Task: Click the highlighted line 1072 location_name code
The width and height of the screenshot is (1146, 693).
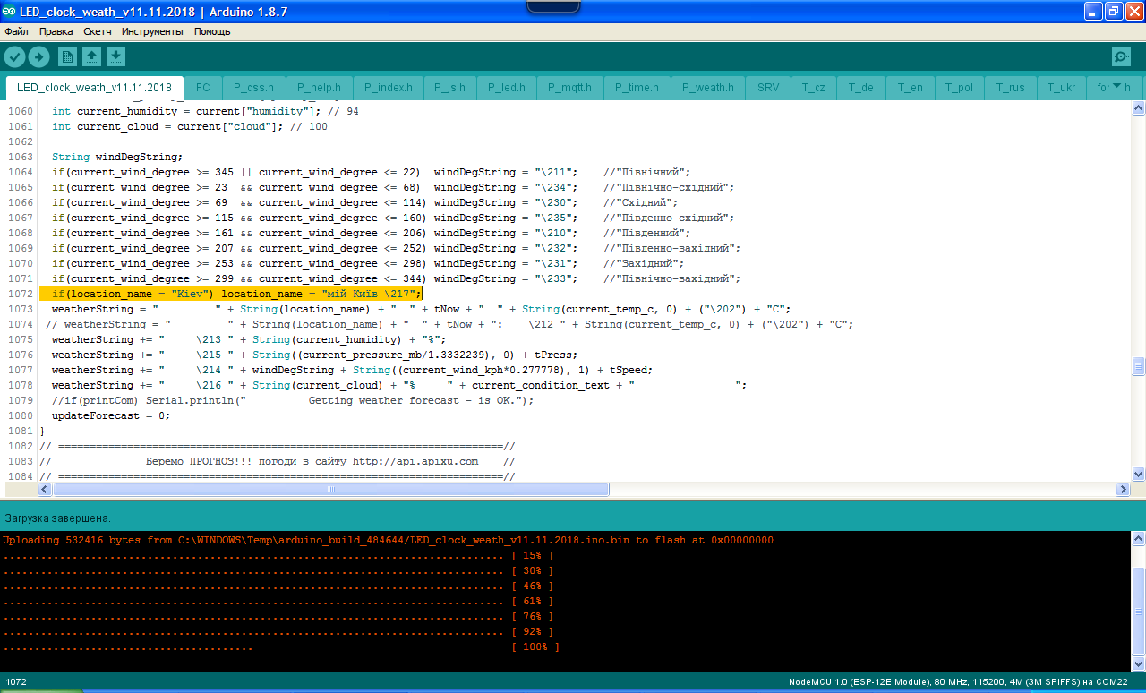Action: 236,294
